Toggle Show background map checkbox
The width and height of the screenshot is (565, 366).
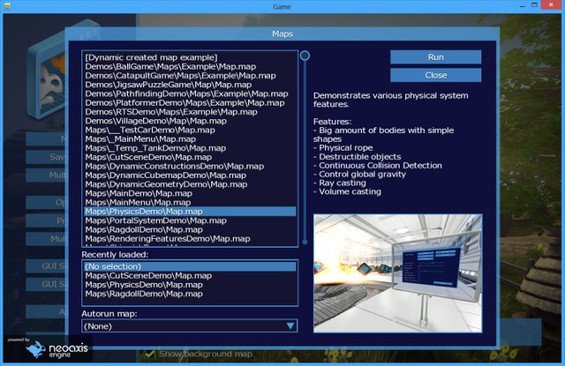(150, 354)
